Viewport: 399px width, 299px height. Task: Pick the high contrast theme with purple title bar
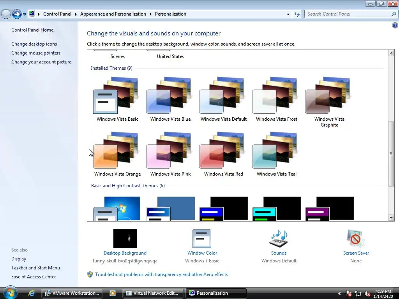[330, 208]
